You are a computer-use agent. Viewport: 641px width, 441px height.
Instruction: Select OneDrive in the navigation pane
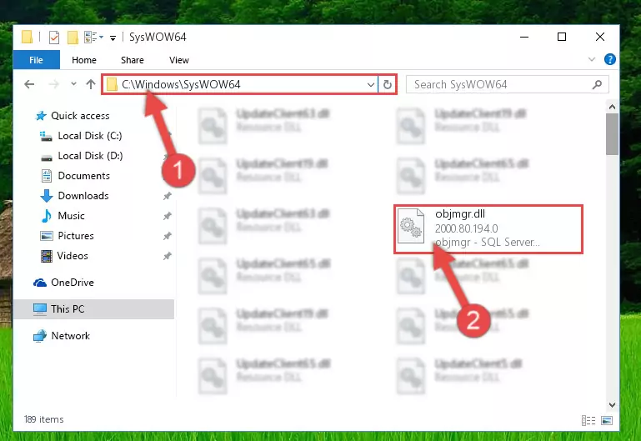click(72, 283)
